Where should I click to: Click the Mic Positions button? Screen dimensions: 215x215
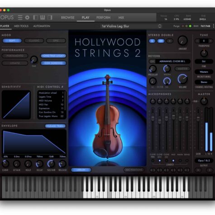134,170
